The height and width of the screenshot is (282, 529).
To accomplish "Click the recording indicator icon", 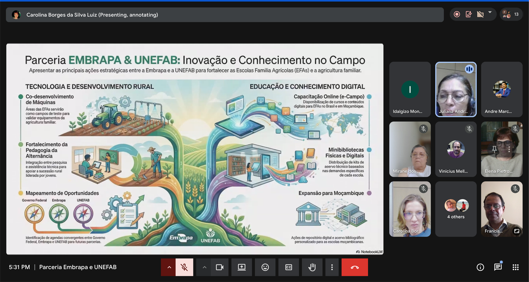I will pyautogui.click(x=457, y=14).
